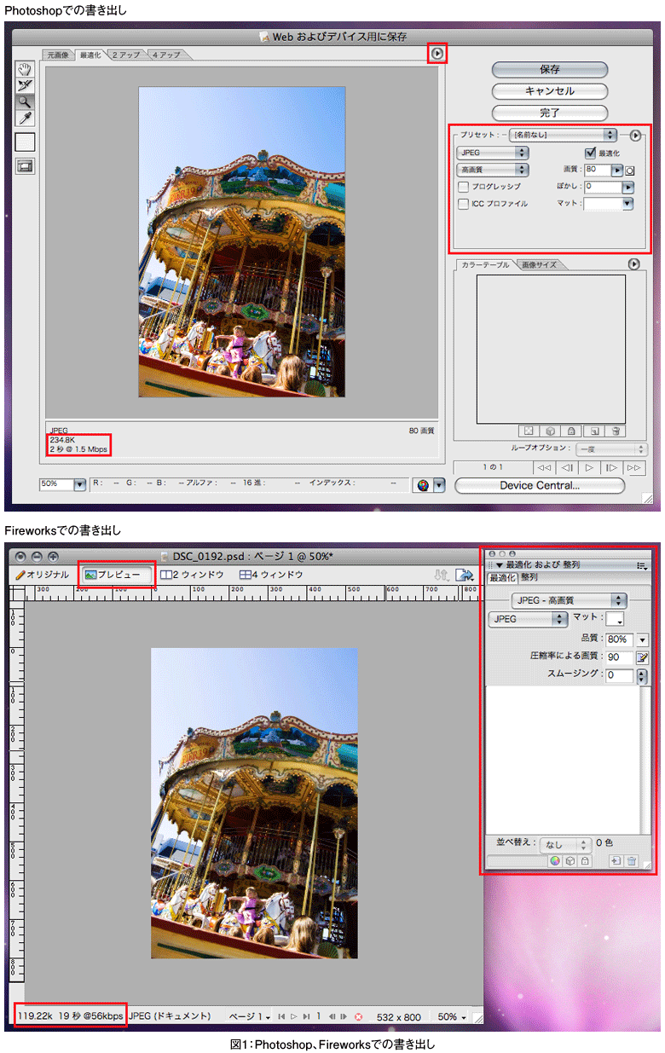Go to next frame in Photoshop animation controls
665x1053 pixels.
(x=611, y=468)
